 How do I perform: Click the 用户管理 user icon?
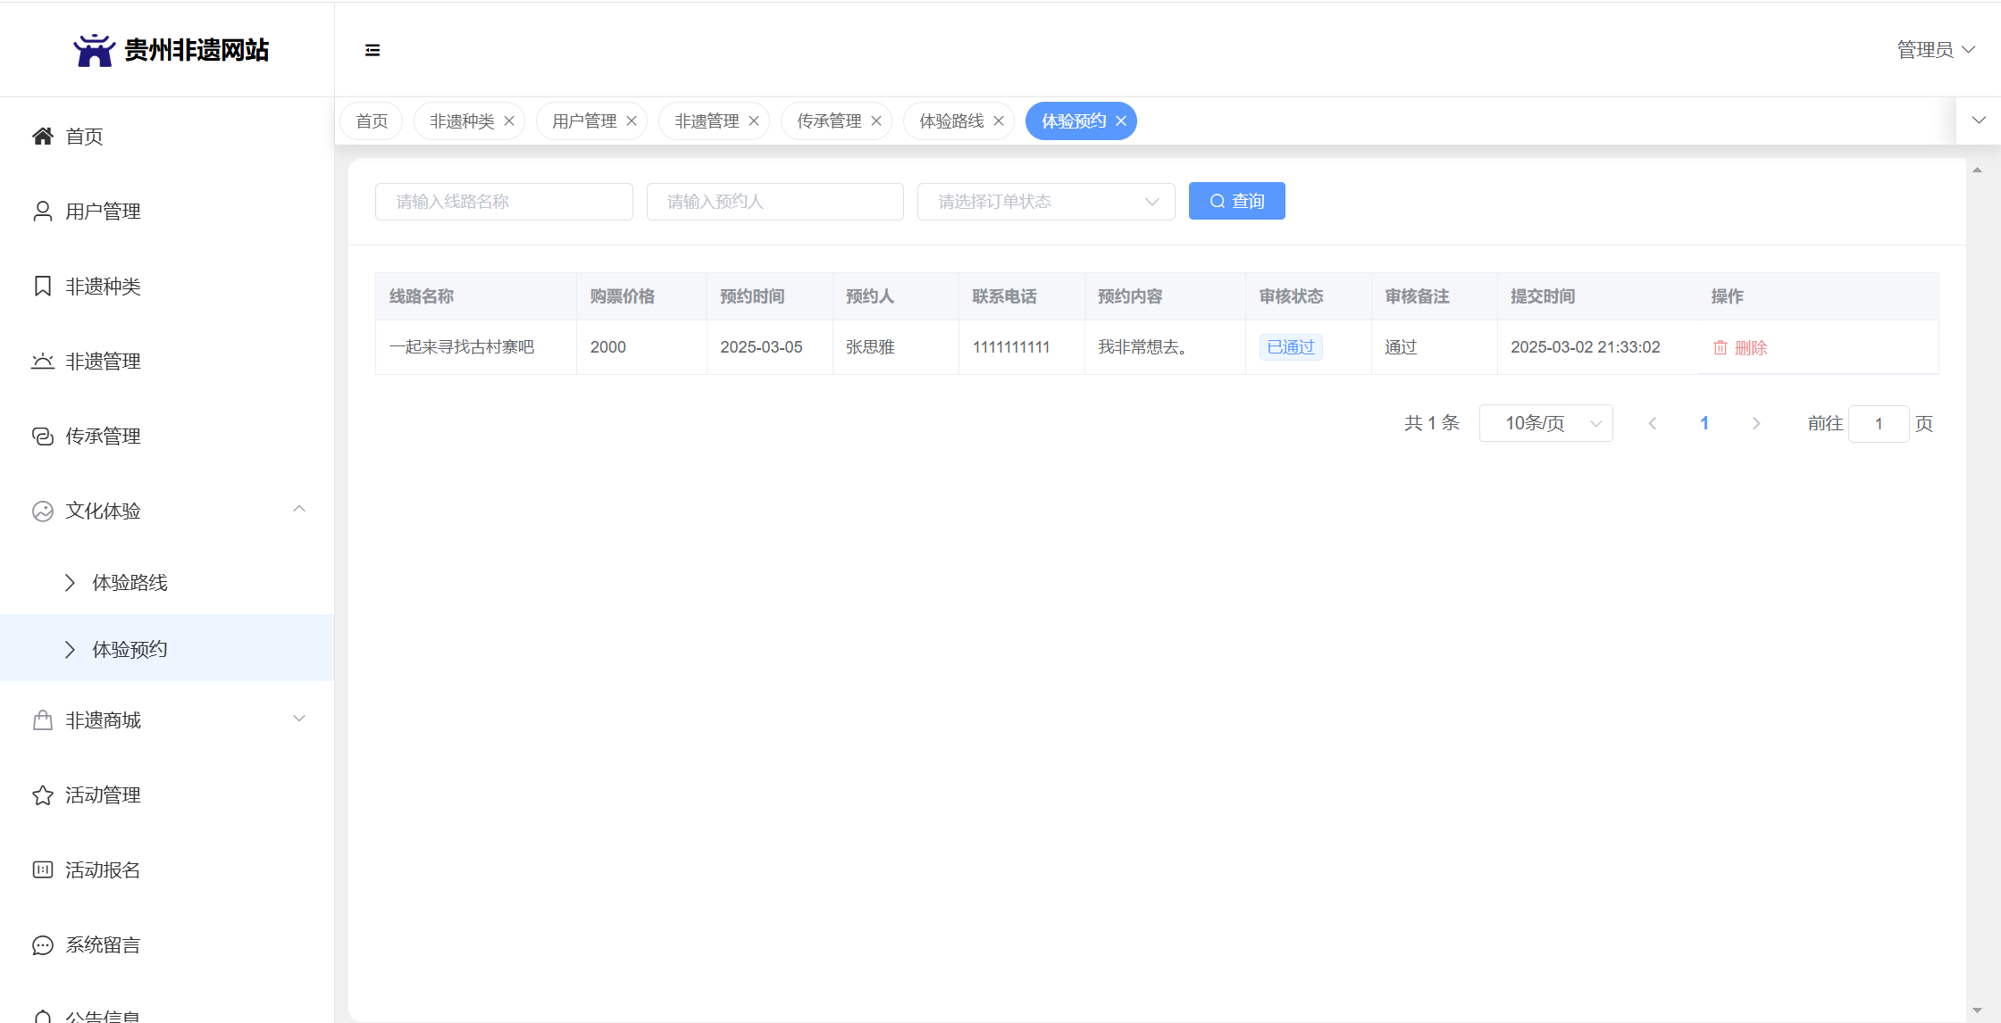point(42,211)
